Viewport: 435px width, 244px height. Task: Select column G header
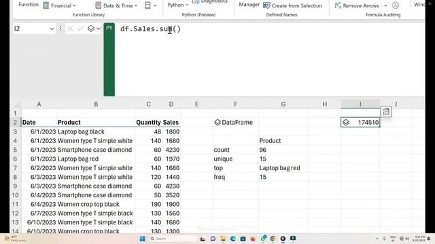[283, 104]
